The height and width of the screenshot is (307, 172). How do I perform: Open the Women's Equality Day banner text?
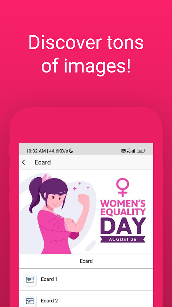point(123,207)
